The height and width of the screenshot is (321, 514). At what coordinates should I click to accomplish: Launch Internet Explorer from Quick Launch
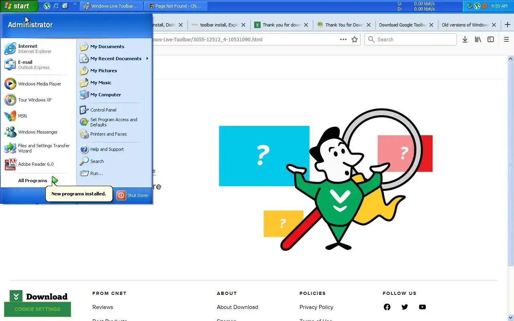click(x=56, y=6)
